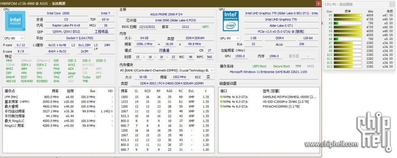Image resolution: width=397 pixels, height=158 pixels.
Task: Click the DDR4 SDRAM memory type field
Action: (195, 38)
